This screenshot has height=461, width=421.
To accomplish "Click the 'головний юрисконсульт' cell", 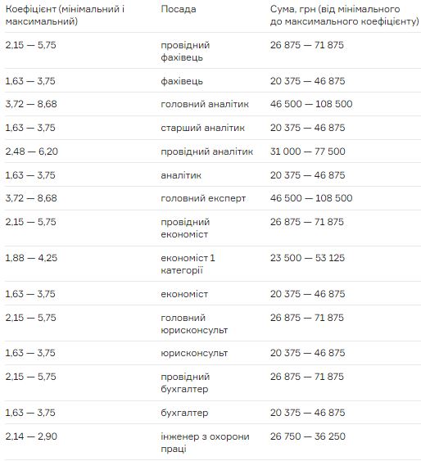I will [194, 323].
